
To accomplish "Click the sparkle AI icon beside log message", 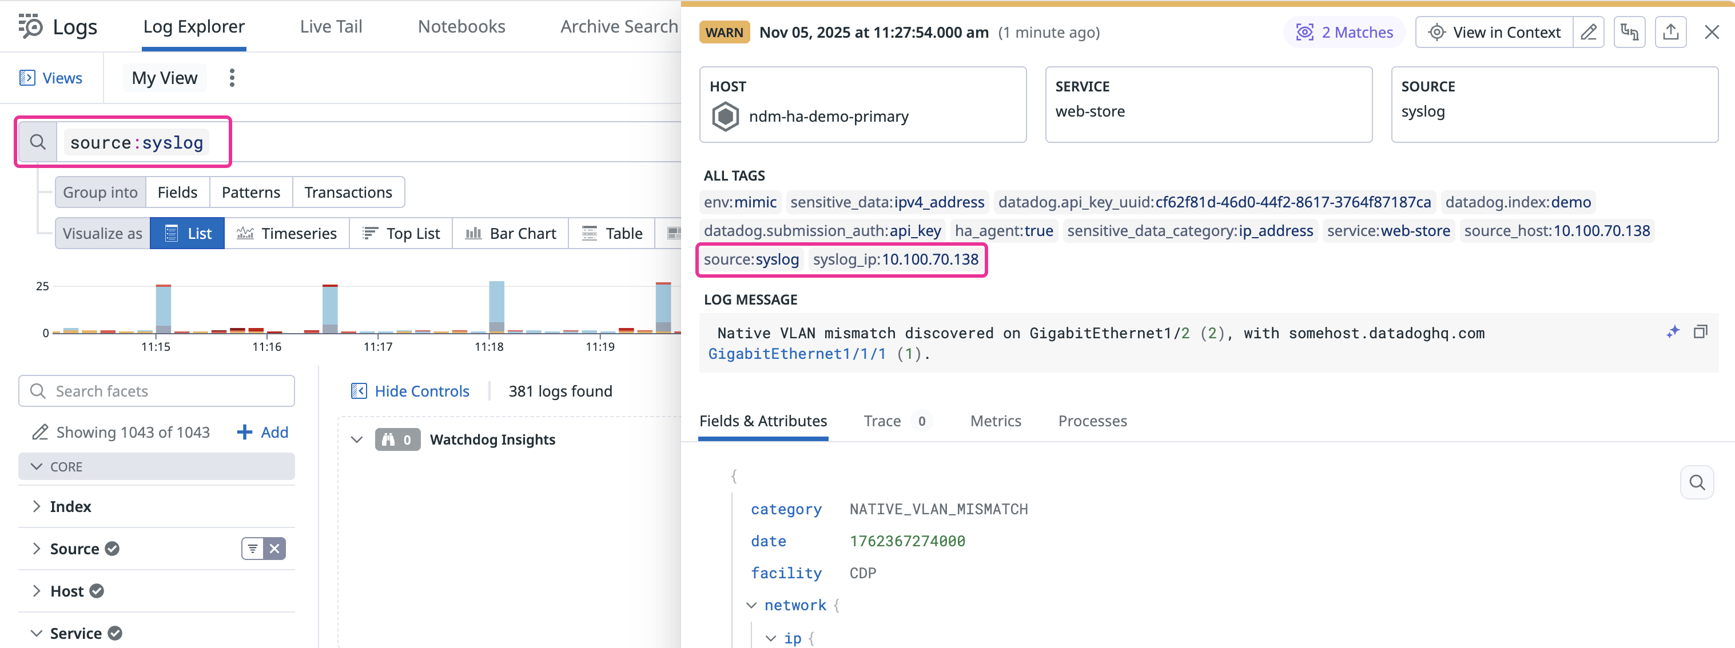I will click(x=1673, y=332).
